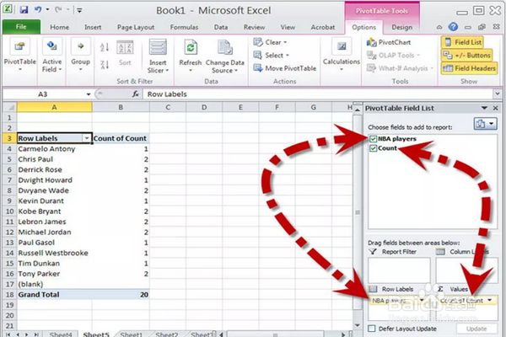Click the vertical scrollbar down arrow

358,325
